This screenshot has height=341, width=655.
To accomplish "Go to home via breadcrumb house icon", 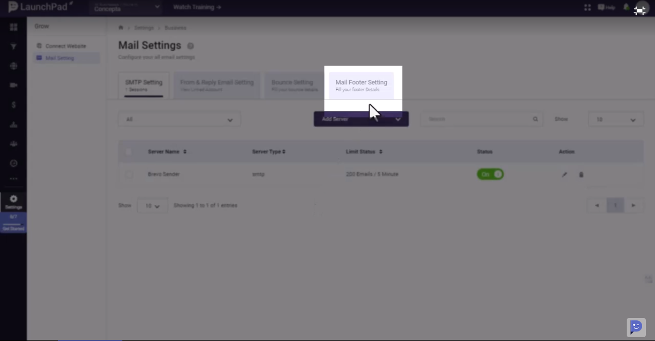I will [121, 28].
